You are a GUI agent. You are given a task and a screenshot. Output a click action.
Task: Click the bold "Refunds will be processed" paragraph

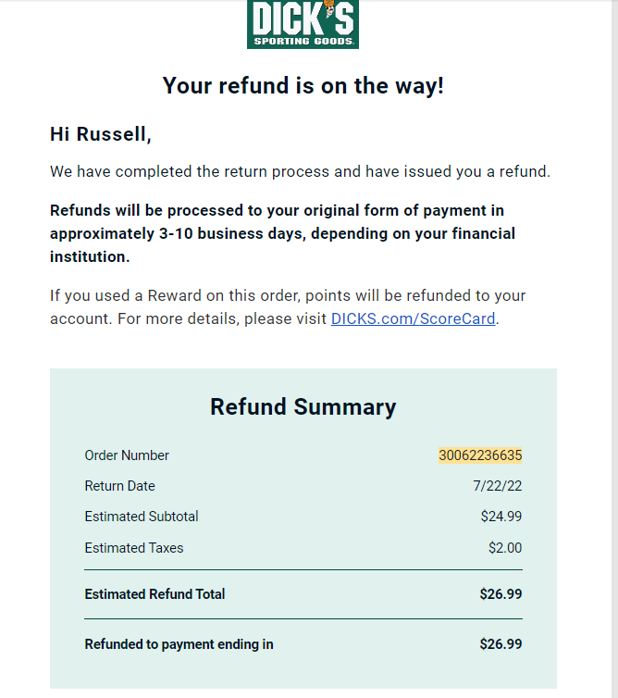[282, 233]
